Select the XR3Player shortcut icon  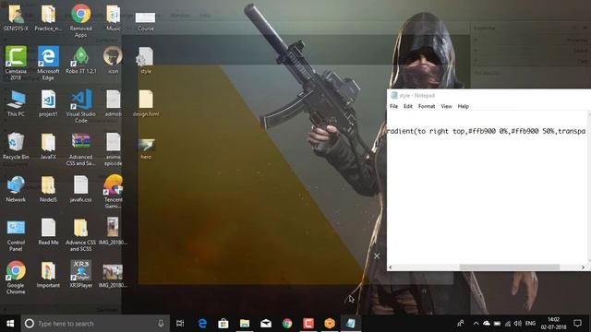(80, 275)
